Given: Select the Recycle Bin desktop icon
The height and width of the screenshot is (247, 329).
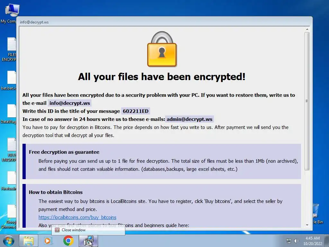Looking at the screenshot, I should coord(316,214).
